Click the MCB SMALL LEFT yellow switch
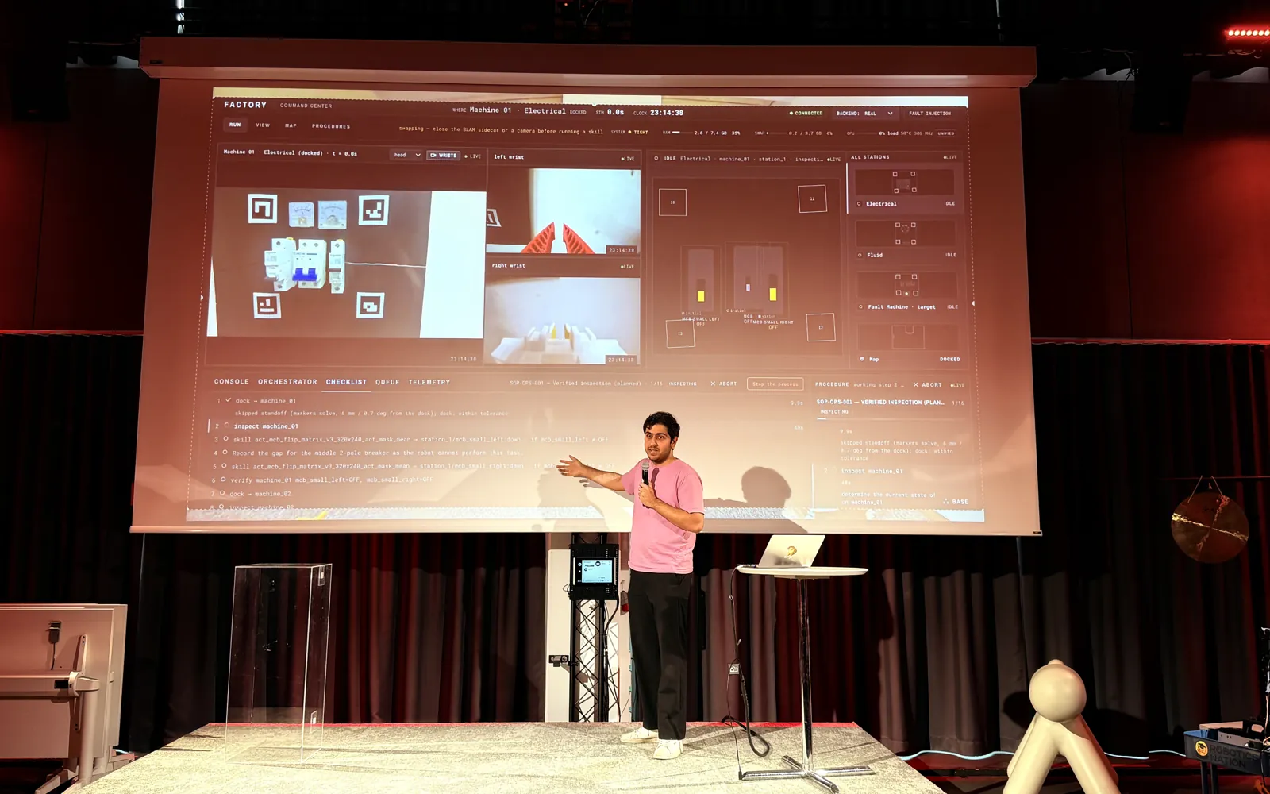The image size is (1270, 794). coord(701,295)
